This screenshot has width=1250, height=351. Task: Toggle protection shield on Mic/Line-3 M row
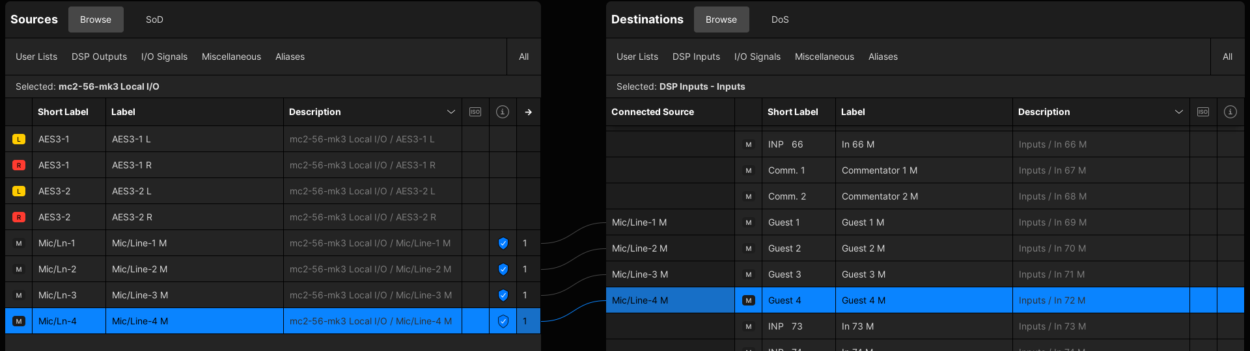pos(503,295)
